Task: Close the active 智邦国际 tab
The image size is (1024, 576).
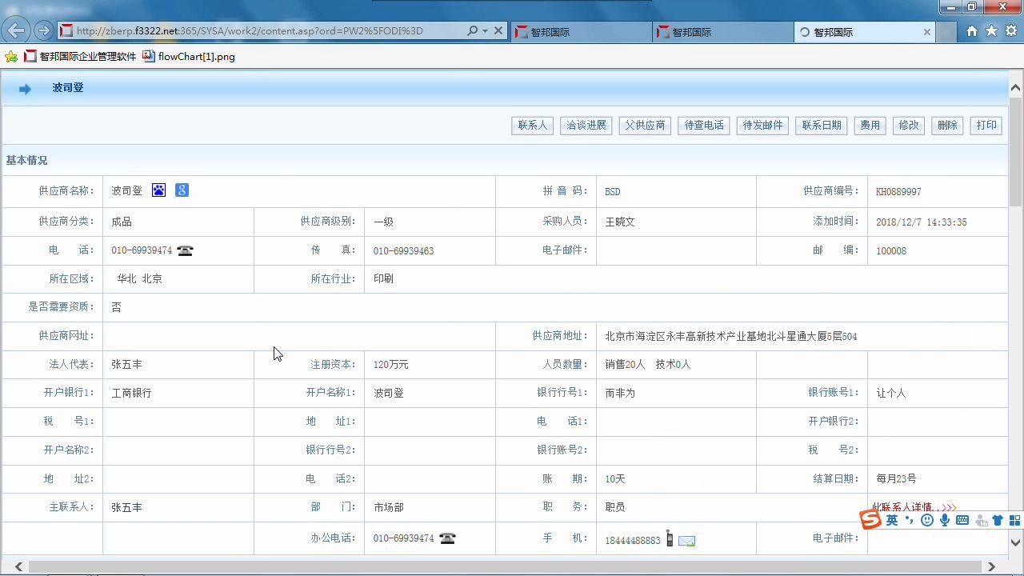Action: pos(927,32)
